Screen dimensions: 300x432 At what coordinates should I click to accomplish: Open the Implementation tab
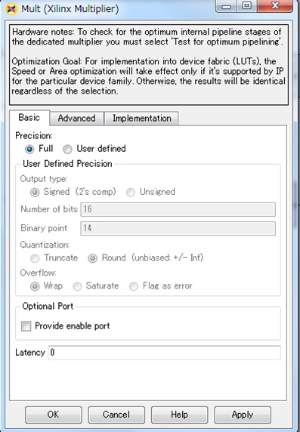coord(142,119)
